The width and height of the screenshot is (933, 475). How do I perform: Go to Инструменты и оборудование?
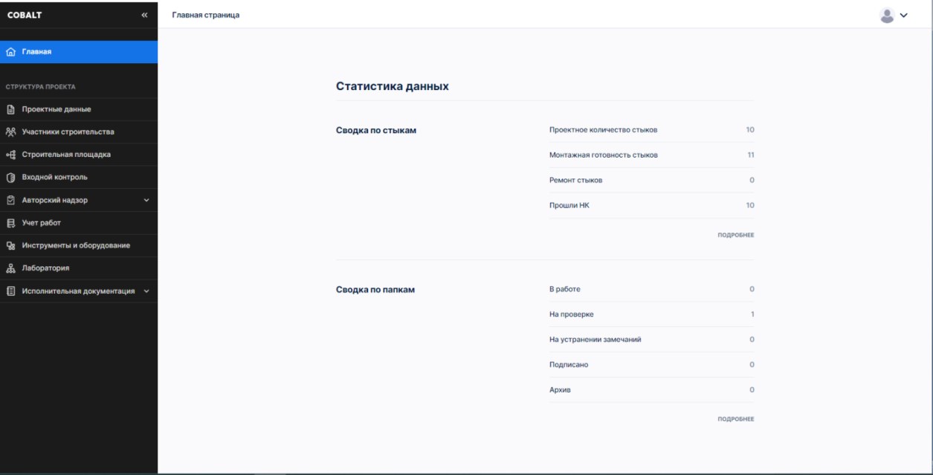point(79,245)
